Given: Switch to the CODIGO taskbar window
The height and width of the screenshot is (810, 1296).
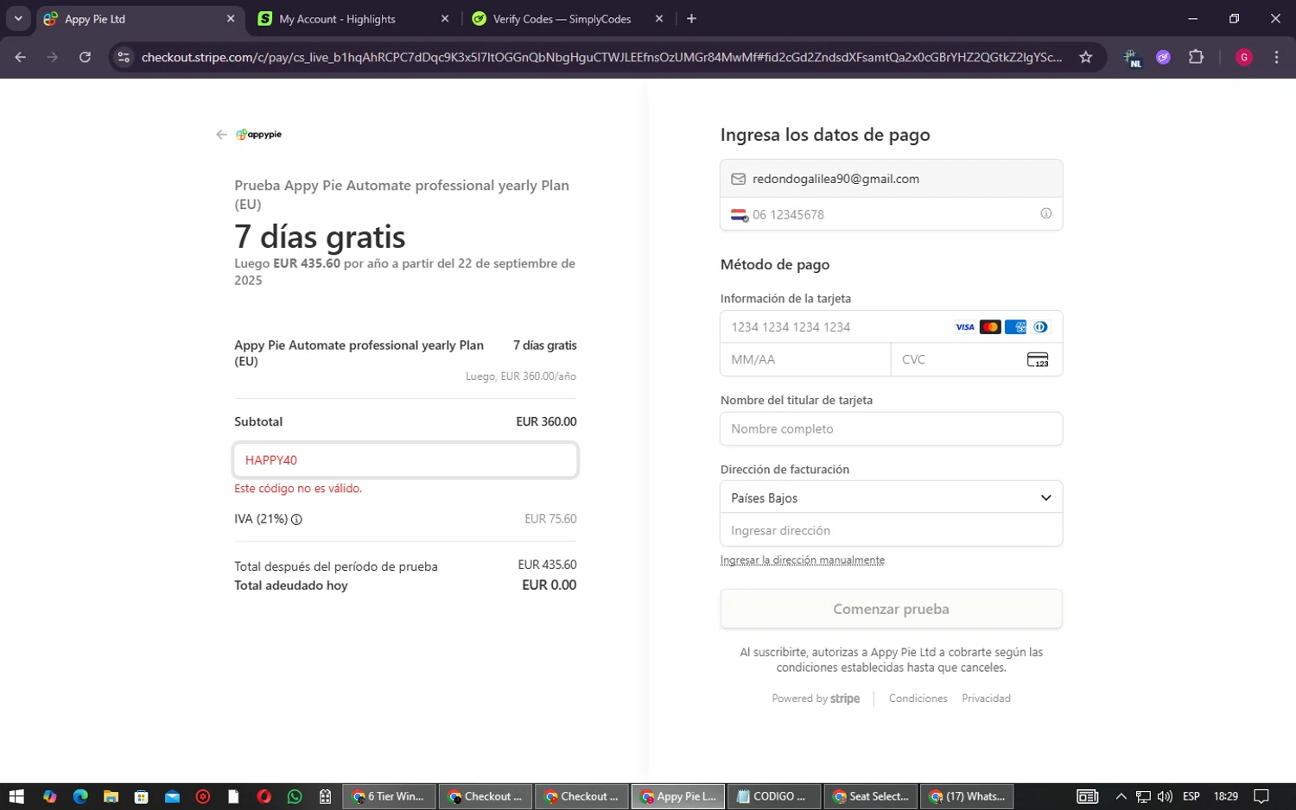Looking at the screenshot, I should 773,797.
